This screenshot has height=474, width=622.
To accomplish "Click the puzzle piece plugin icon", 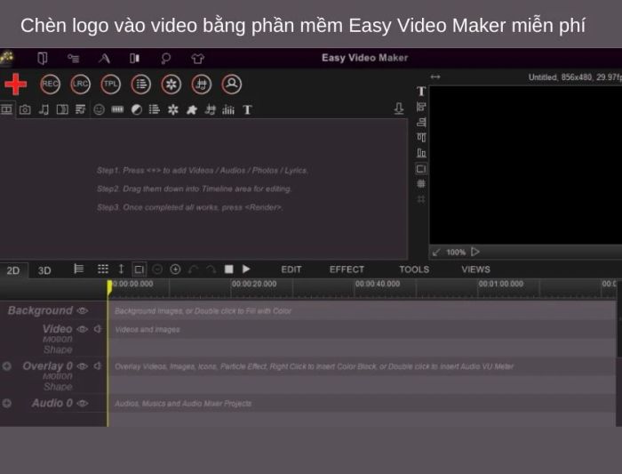I will (x=192, y=109).
